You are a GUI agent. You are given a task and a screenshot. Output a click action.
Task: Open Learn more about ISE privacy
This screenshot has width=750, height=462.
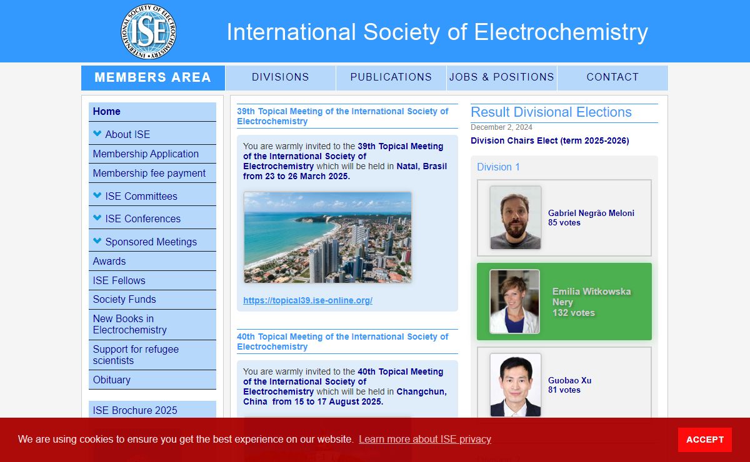coord(425,439)
